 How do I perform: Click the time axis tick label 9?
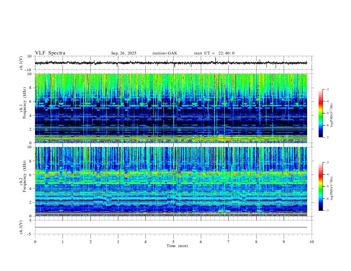[x=284, y=242]
